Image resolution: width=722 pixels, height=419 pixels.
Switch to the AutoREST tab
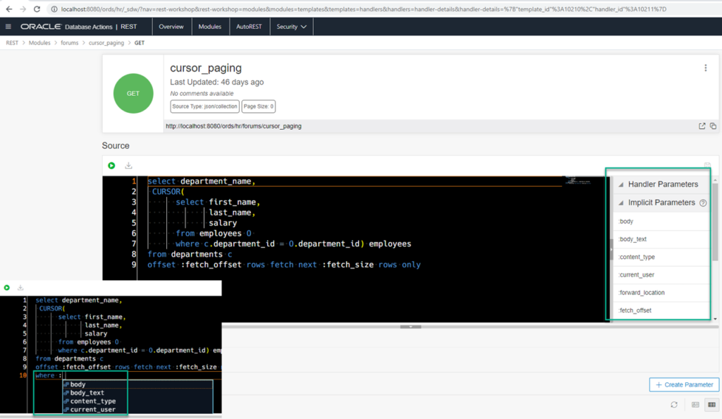[x=250, y=26]
